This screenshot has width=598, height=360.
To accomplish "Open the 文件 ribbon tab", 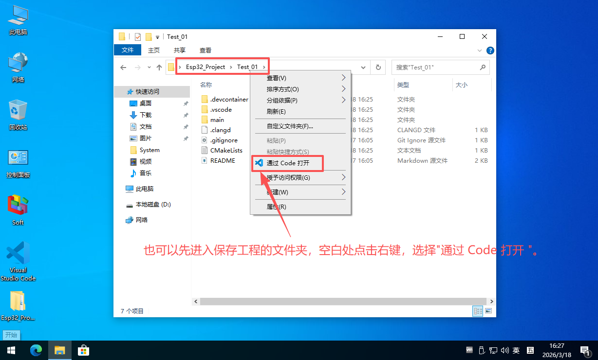I will [128, 50].
